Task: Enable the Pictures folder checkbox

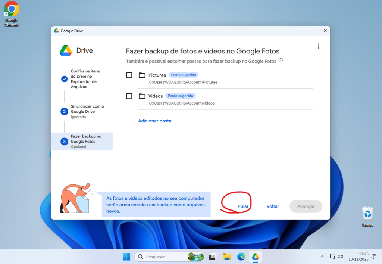Action: coord(129,75)
